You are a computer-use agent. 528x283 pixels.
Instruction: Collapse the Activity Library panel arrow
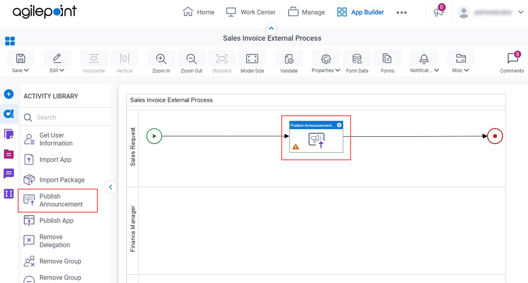[111, 187]
